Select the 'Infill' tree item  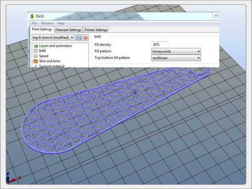click(x=42, y=51)
